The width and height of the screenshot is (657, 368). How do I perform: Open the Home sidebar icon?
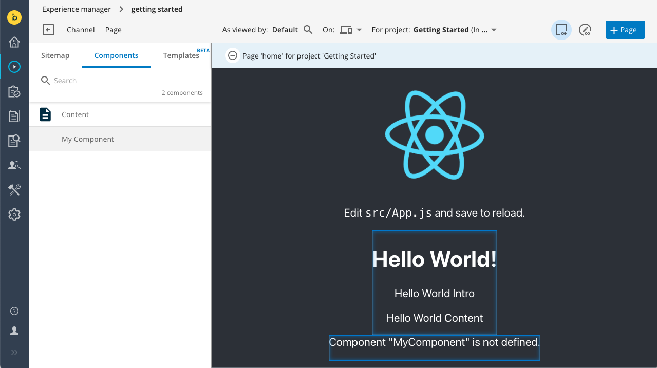[14, 42]
